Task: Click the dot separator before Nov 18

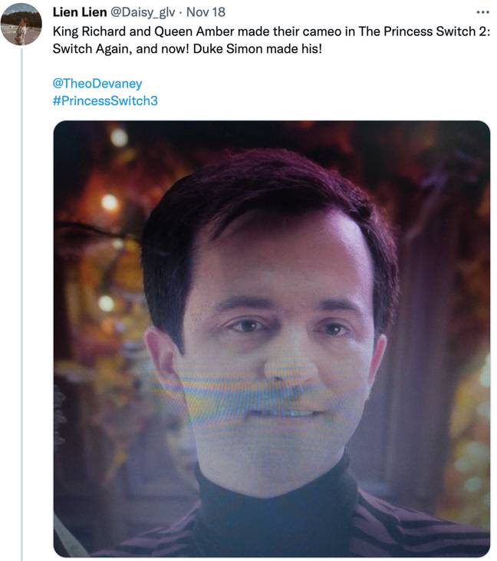Action: pyautogui.click(x=181, y=13)
